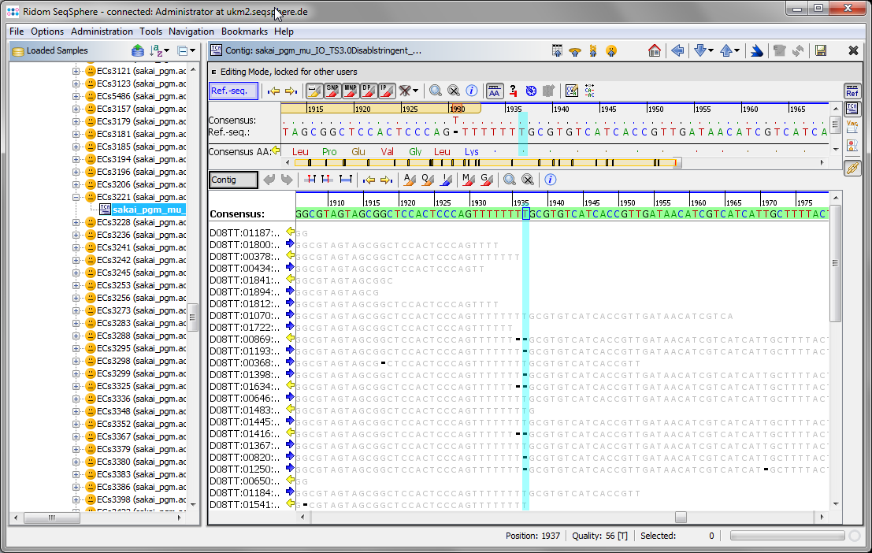872x553 pixels.
Task: Click the Contig button
Action: (x=233, y=180)
